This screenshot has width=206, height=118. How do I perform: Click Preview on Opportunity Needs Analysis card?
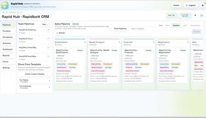[x=114, y=50]
